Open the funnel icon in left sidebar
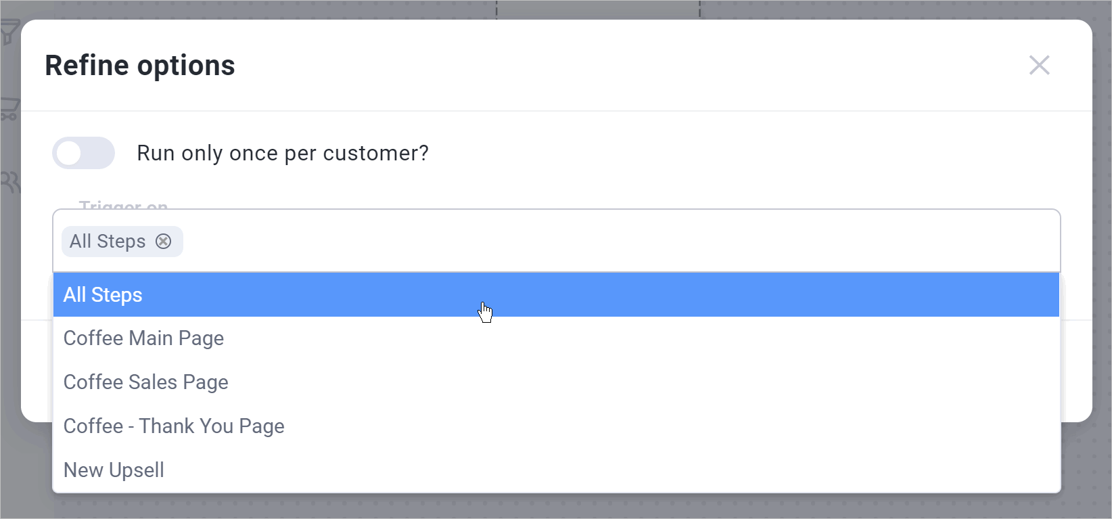Screen dimensions: 1112x519 (x=9, y=32)
